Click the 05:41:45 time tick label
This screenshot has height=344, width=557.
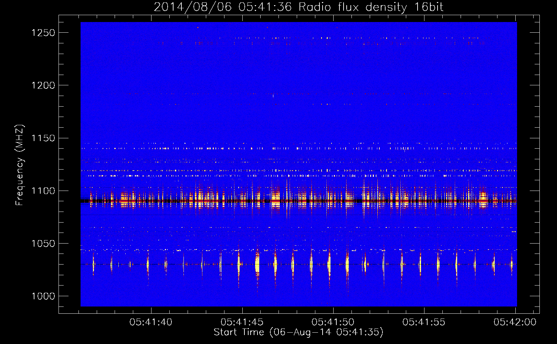(x=242, y=322)
